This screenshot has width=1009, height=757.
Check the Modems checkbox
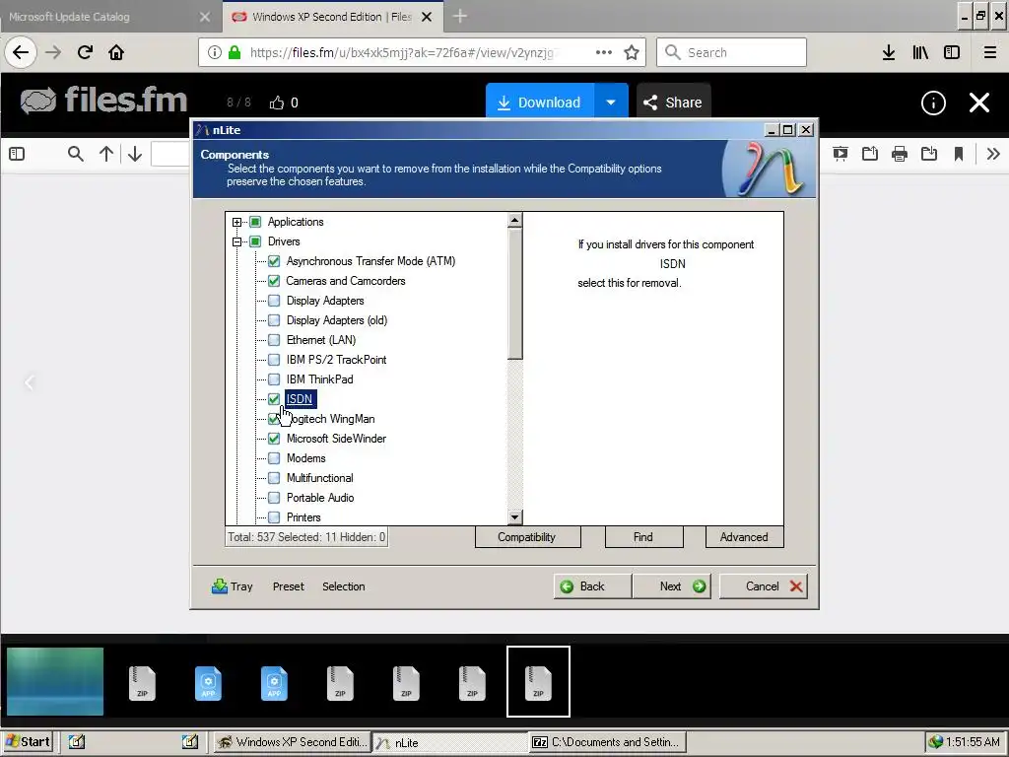274,458
